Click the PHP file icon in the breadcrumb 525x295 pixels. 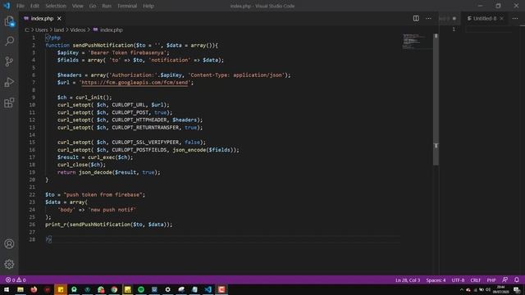tap(95, 29)
